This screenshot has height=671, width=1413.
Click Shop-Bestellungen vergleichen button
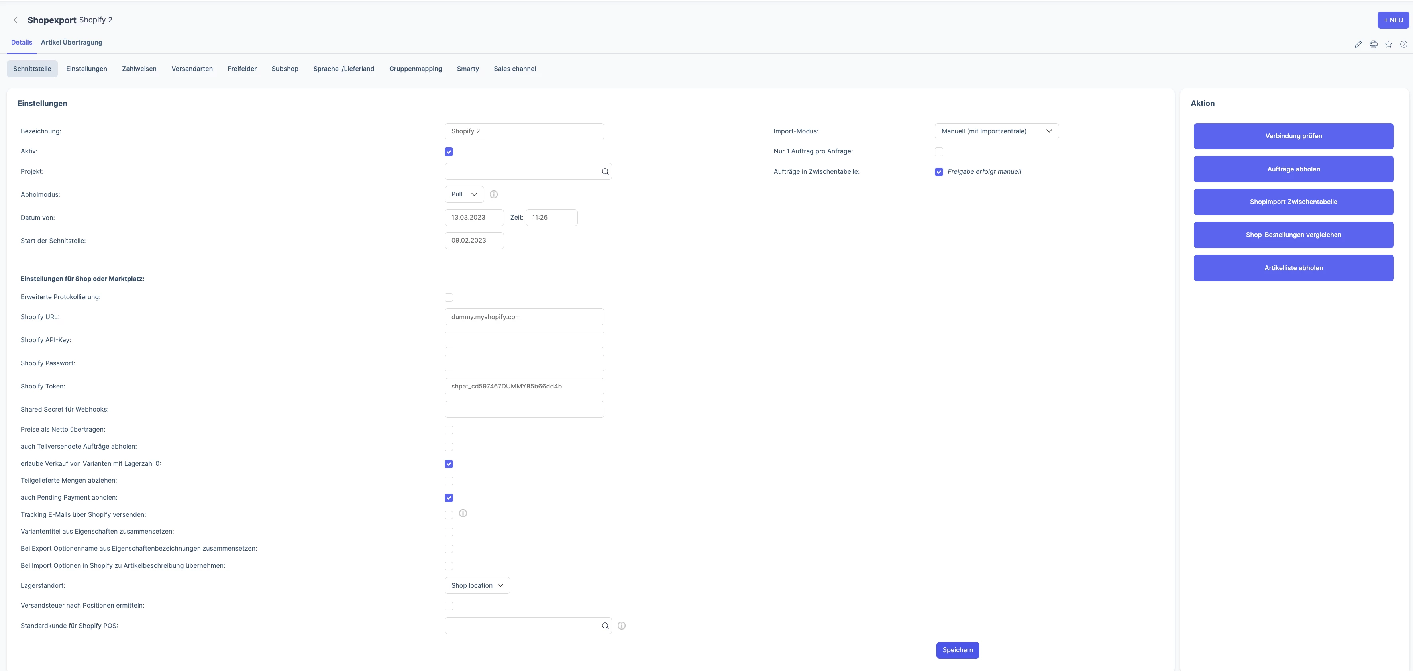[x=1293, y=235]
